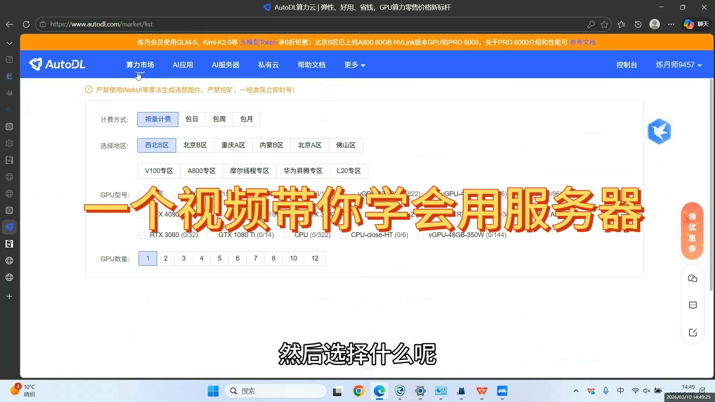Click the 领优惠券 coupon button
The height and width of the screenshot is (402, 715).
point(692,232)
